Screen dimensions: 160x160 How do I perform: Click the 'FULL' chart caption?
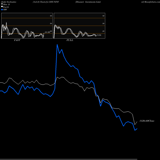click(70, 40)
